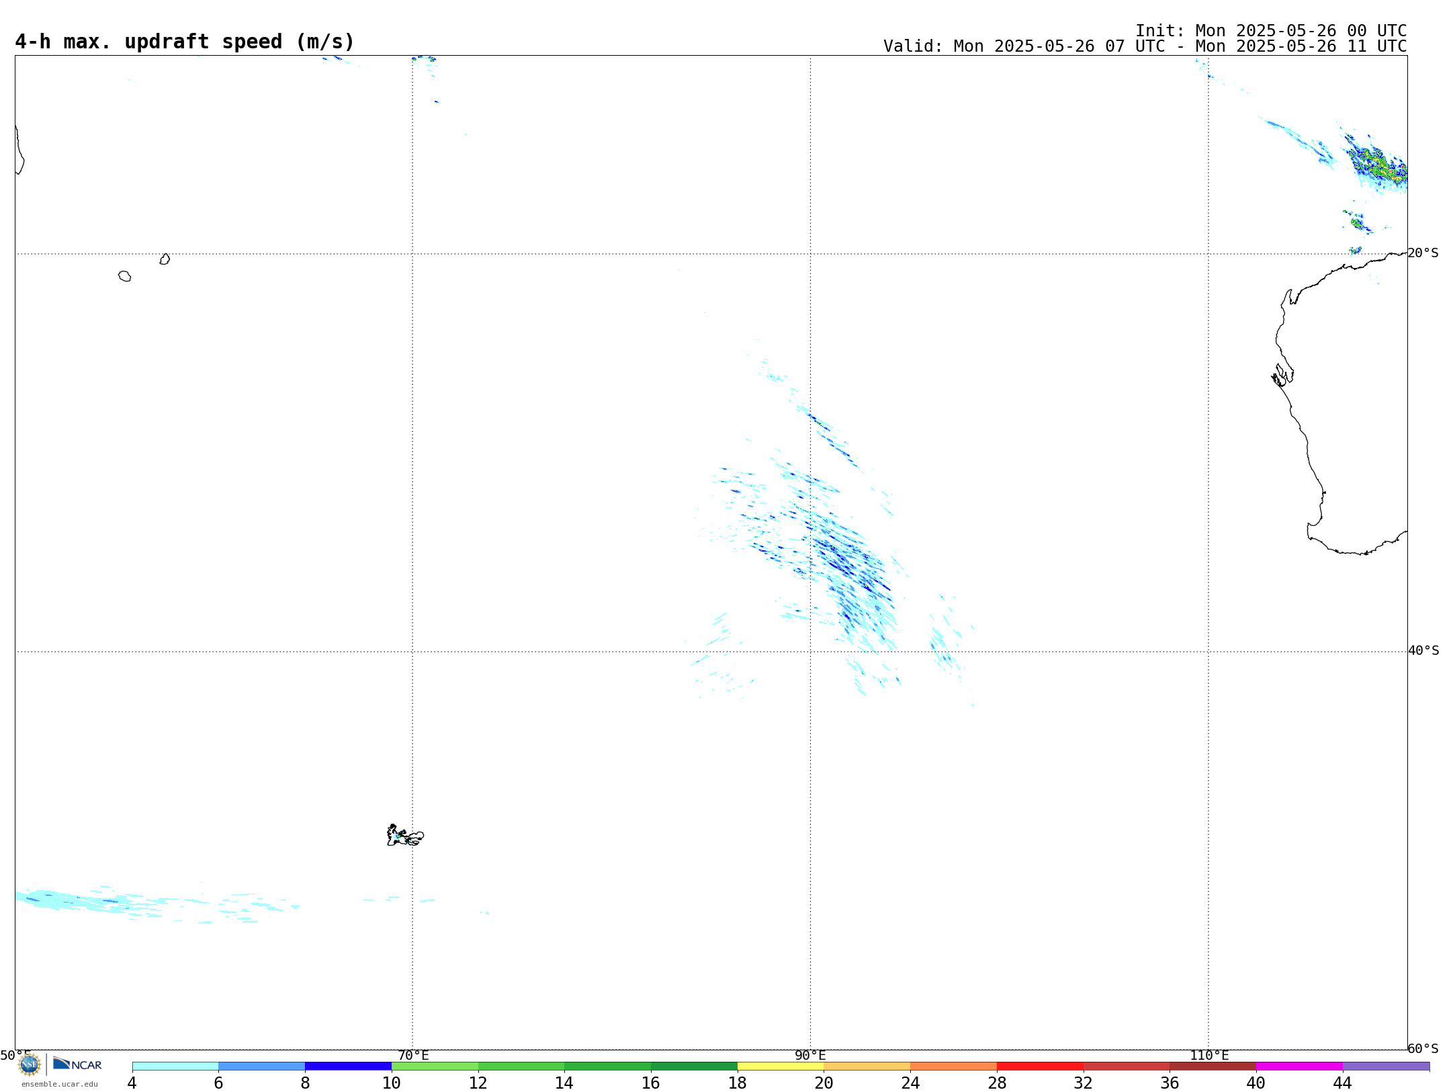Click the 110°E longitude label
Viewport: 1451px width, 1092px height.
tap(1209, 1056)
